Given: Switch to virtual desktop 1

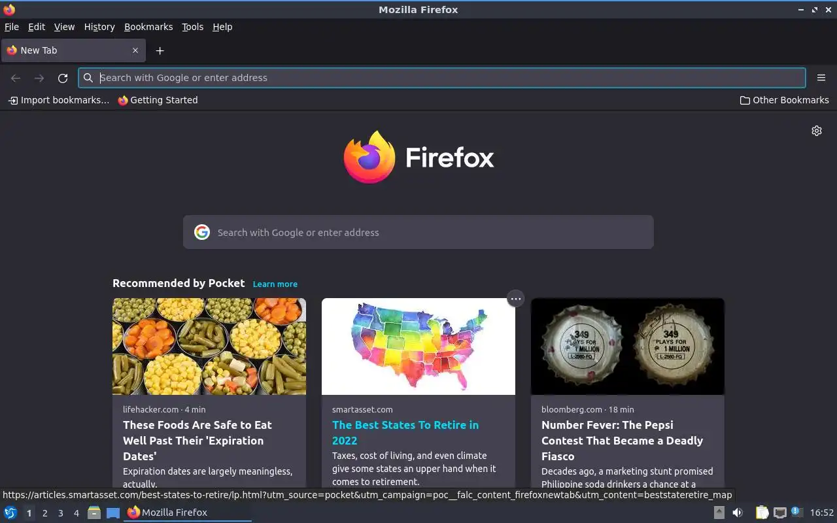Looking at the screenshot, I should [29, 513].
